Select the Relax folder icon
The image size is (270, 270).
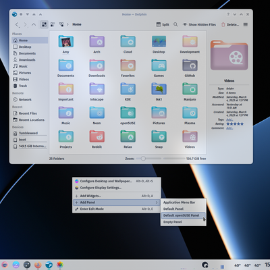point(128,136)
